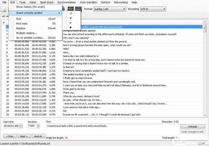The height and width of the screenshot is (146, 209).
Task: Expand the Insert unicode symbol submenu arrow
Action: (59, 13)
